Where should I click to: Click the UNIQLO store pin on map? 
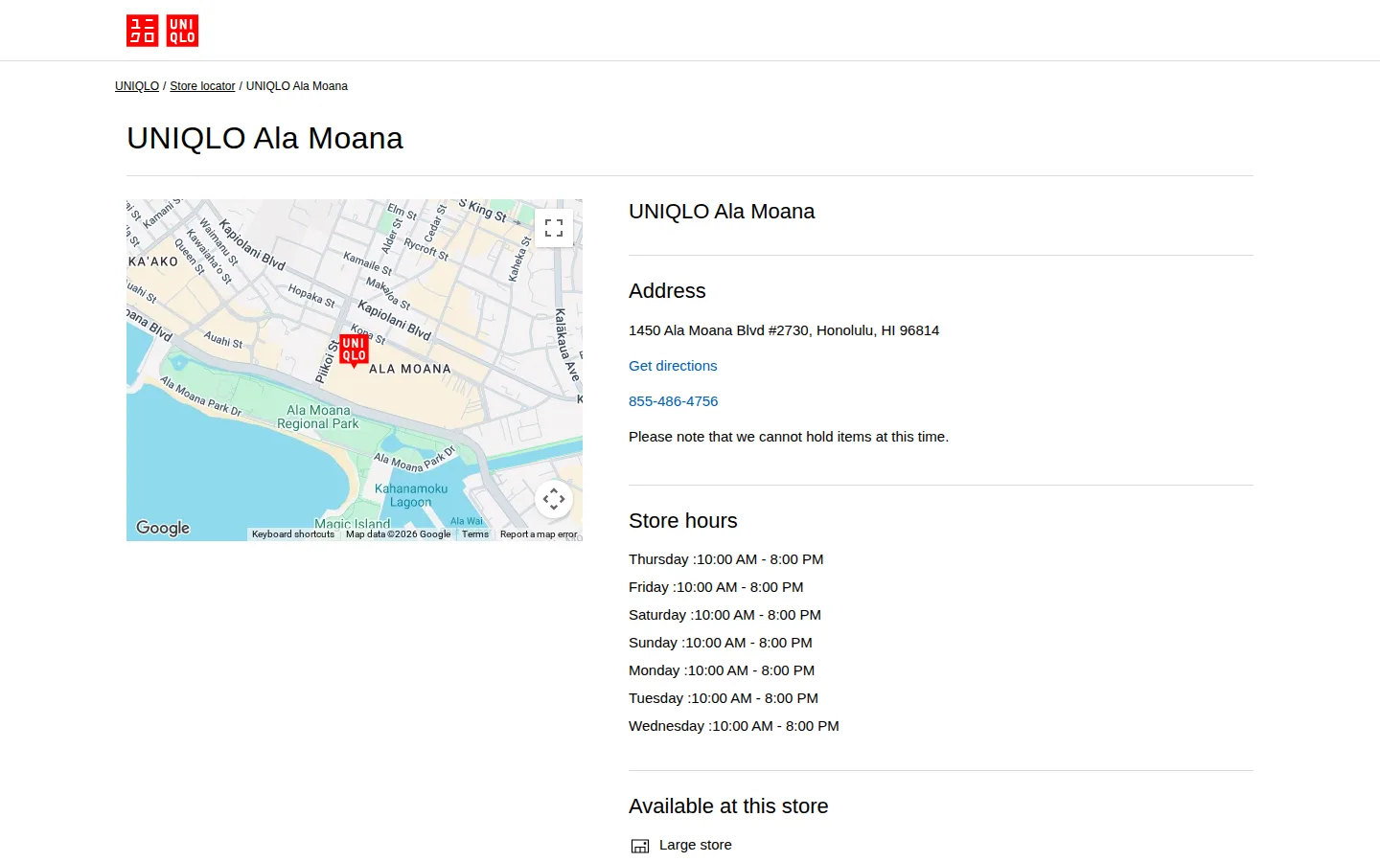354,351
